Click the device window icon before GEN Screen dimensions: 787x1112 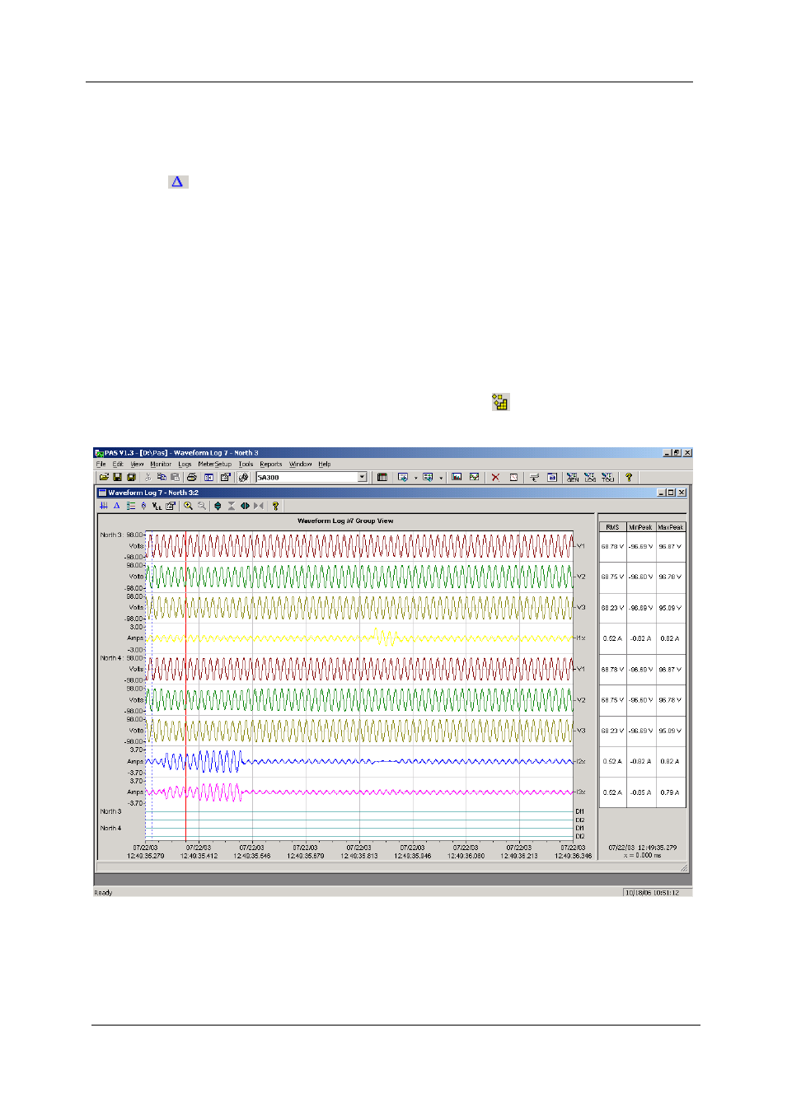552,478
